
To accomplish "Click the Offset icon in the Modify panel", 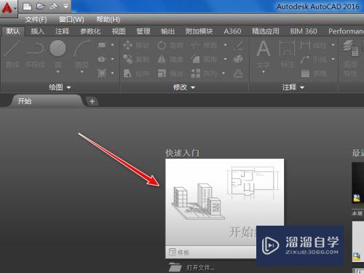I will coord(238,73).
